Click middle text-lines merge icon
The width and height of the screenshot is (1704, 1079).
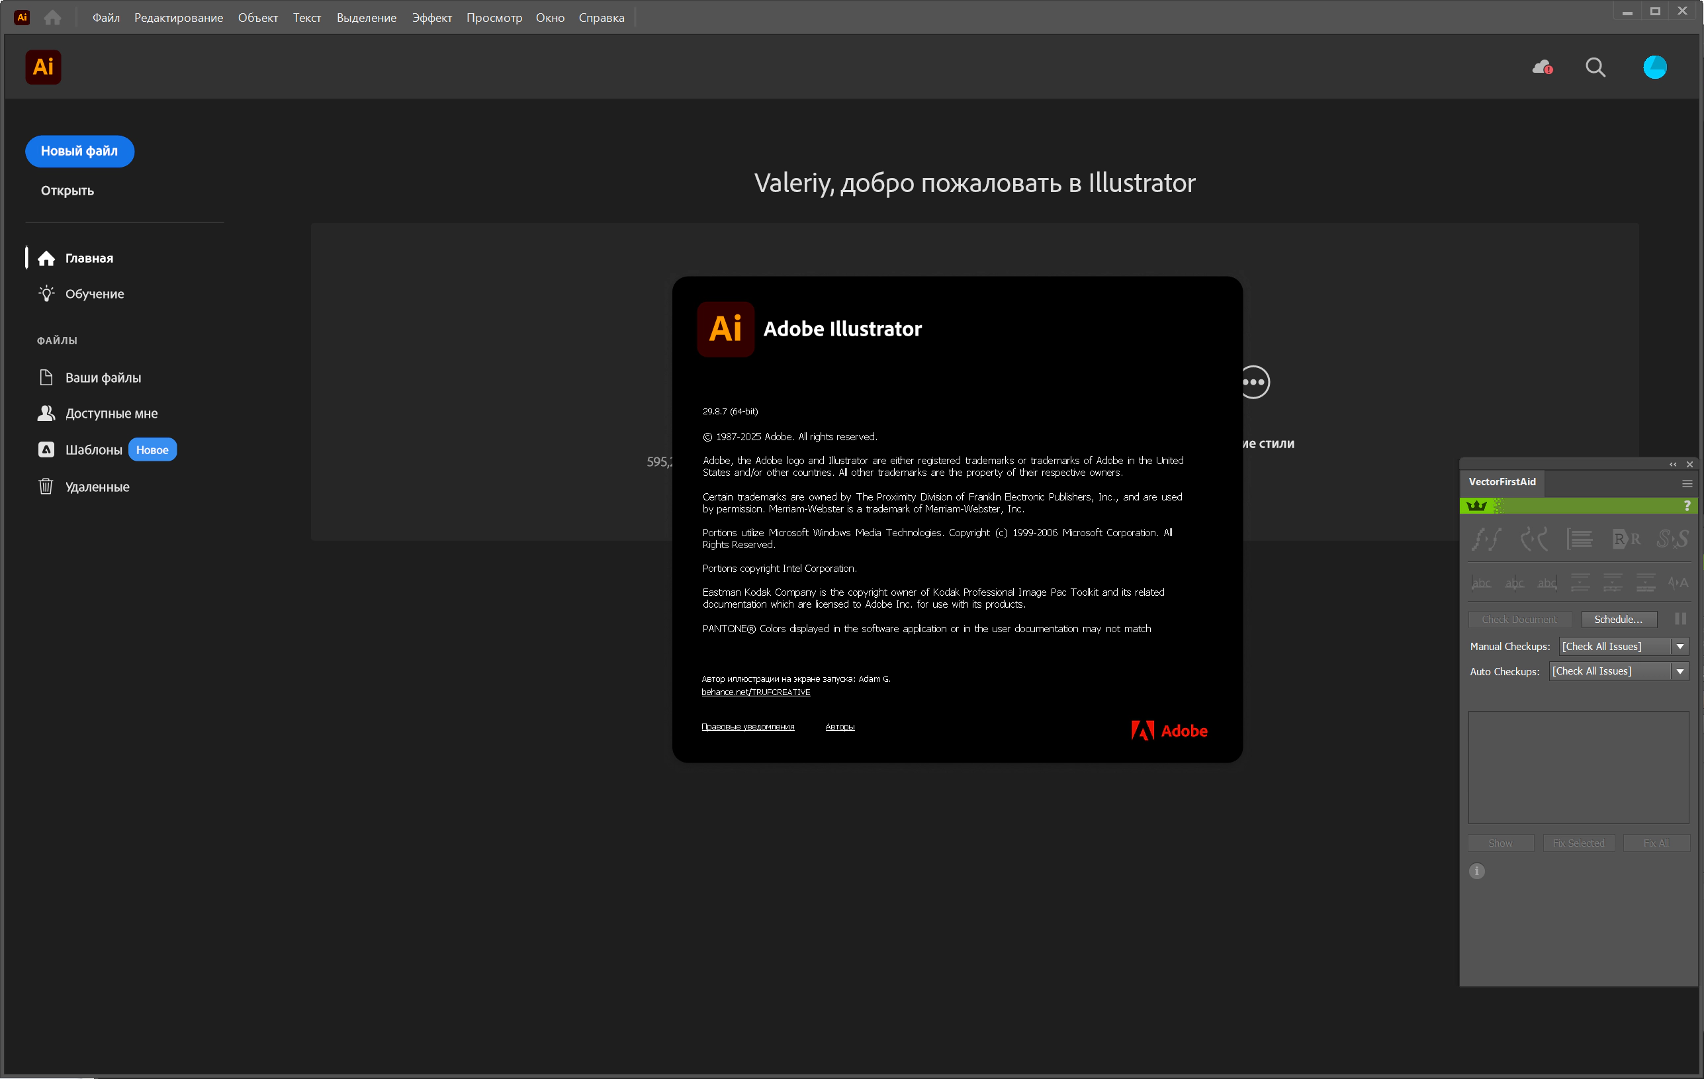(x=1613, y=583)
